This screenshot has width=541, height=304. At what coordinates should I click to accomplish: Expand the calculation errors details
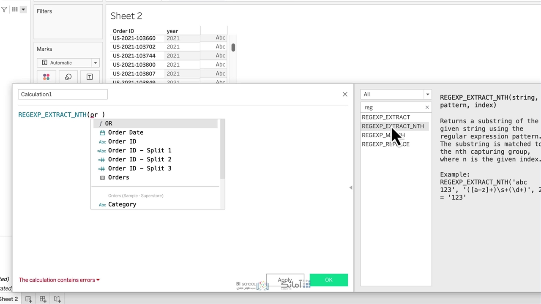(x=98, y=280)
